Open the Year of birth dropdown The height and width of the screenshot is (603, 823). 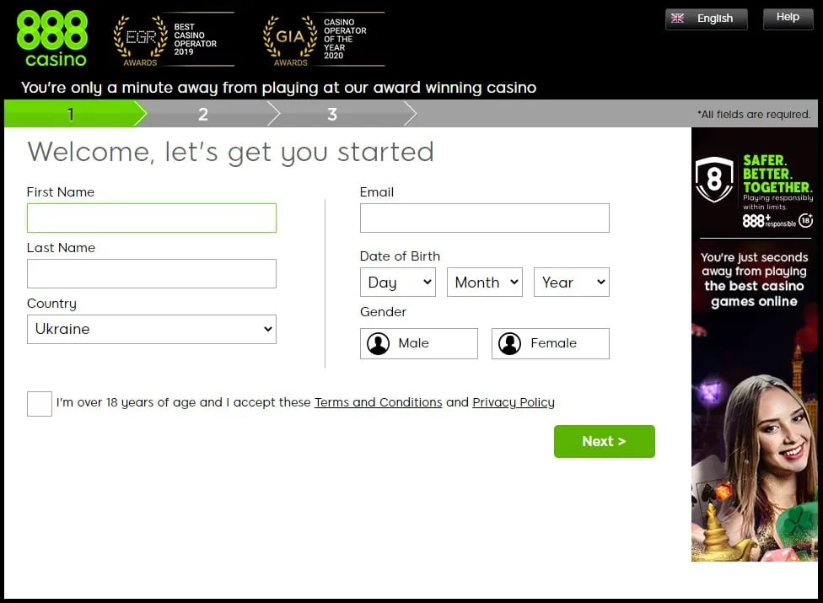572,283
